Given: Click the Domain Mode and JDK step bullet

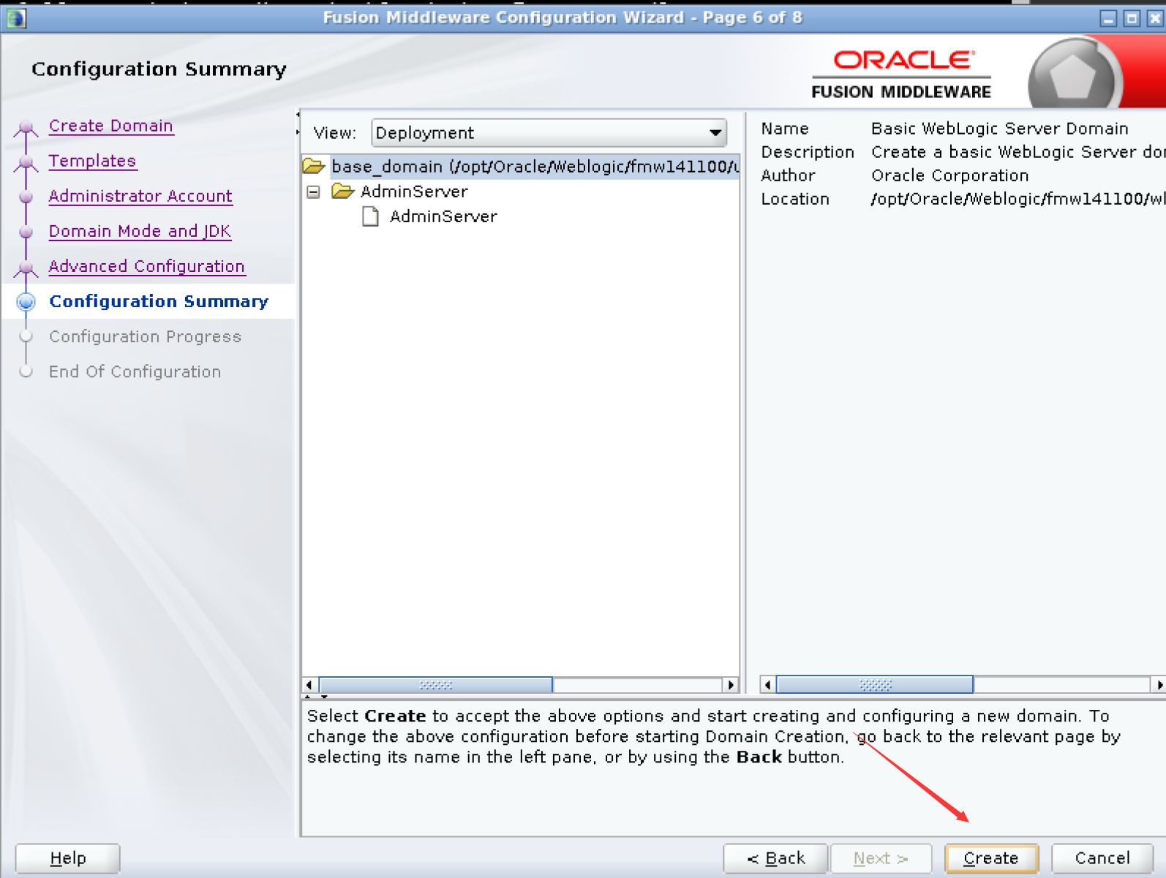Looking at the screenshot, I should click(x=26, y=232).
